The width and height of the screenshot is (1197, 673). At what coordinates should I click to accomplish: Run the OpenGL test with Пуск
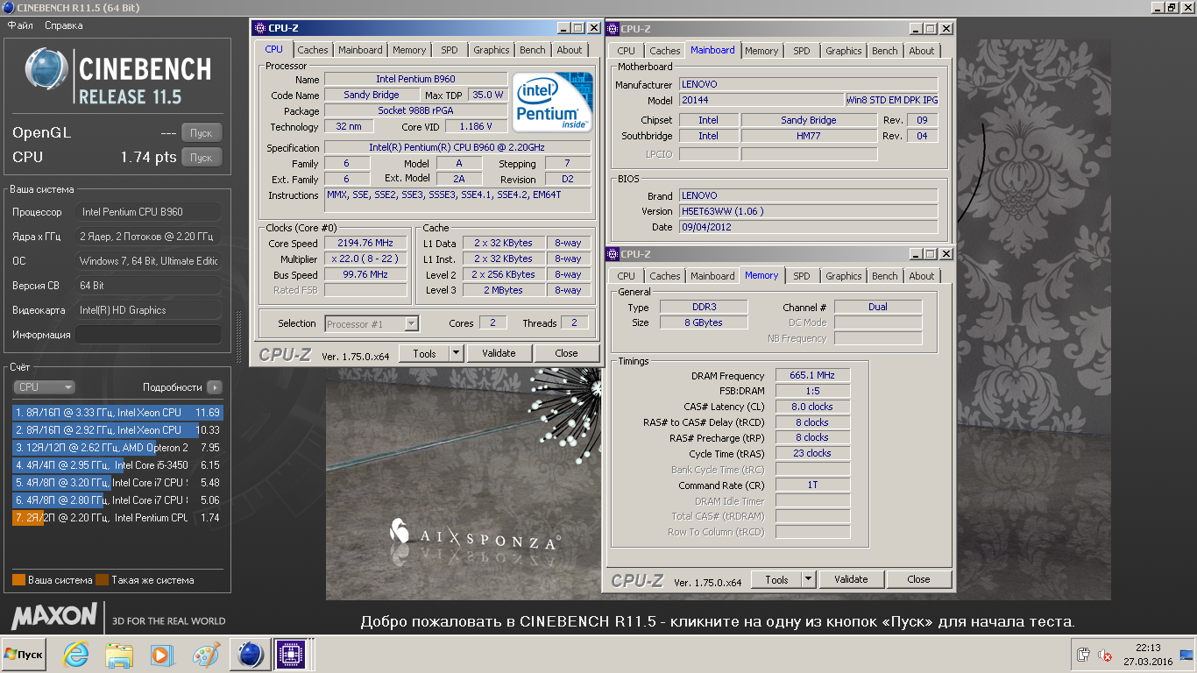click(202, 133)
